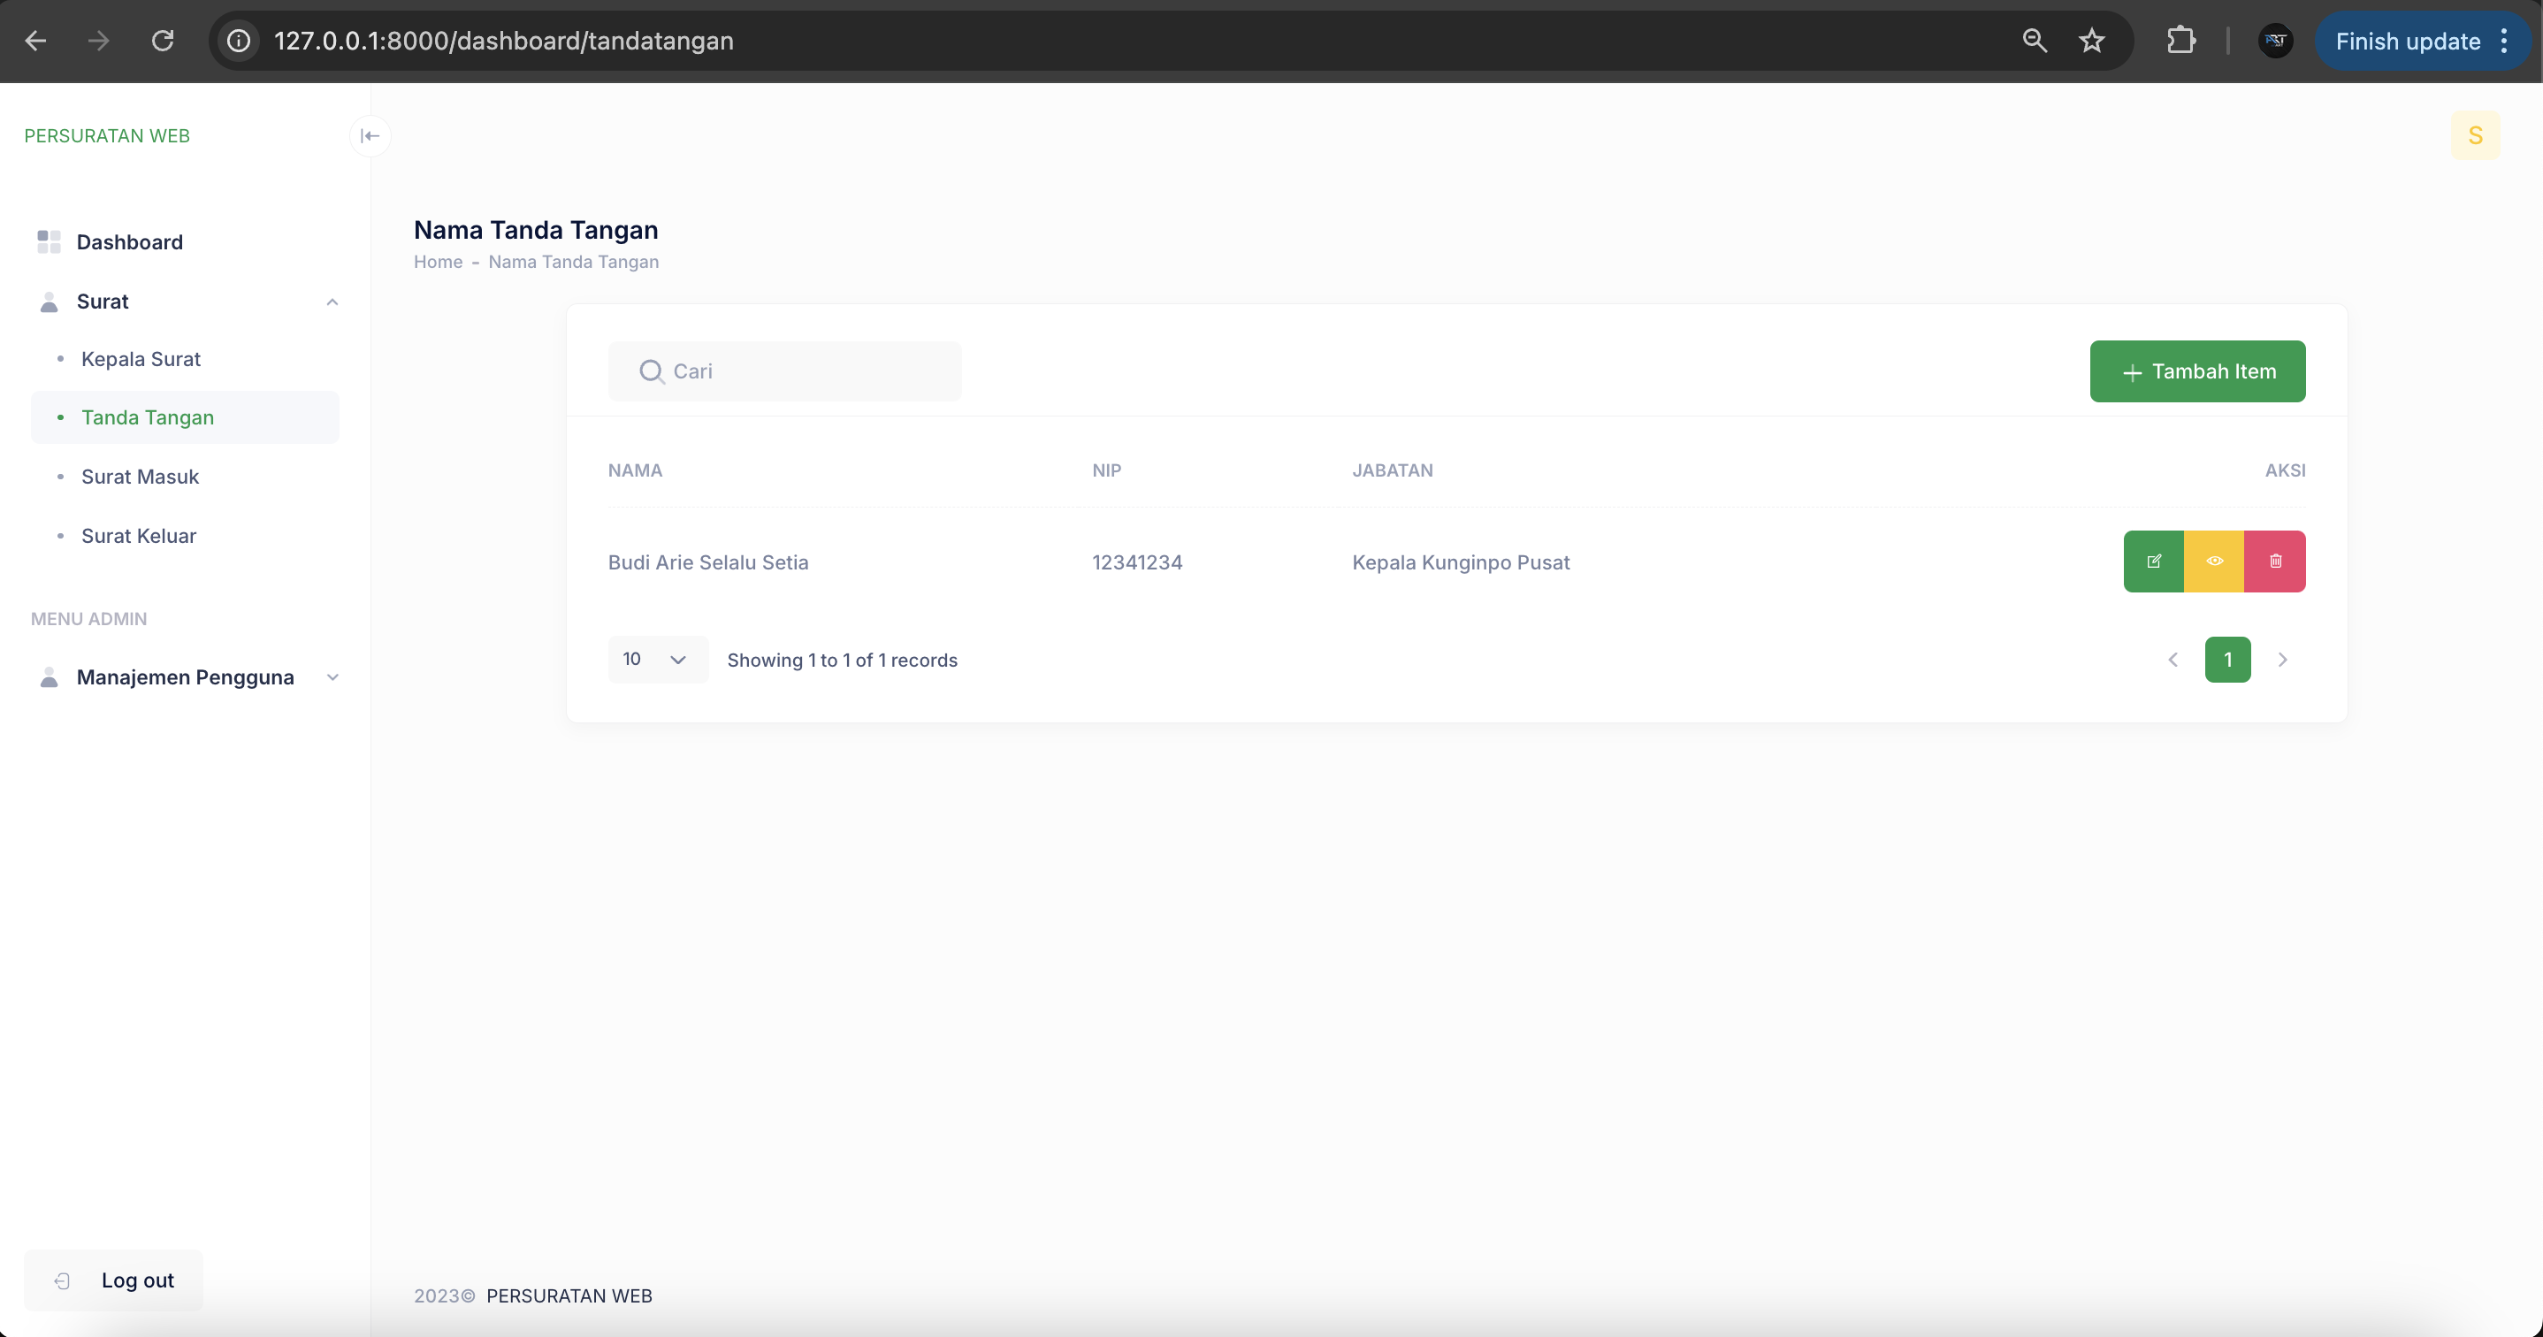This screenshot has height=1337, width=2543.
Task: Open the Surat Masuk menu item
Action: pyautogui.click(x=141, y=477)
